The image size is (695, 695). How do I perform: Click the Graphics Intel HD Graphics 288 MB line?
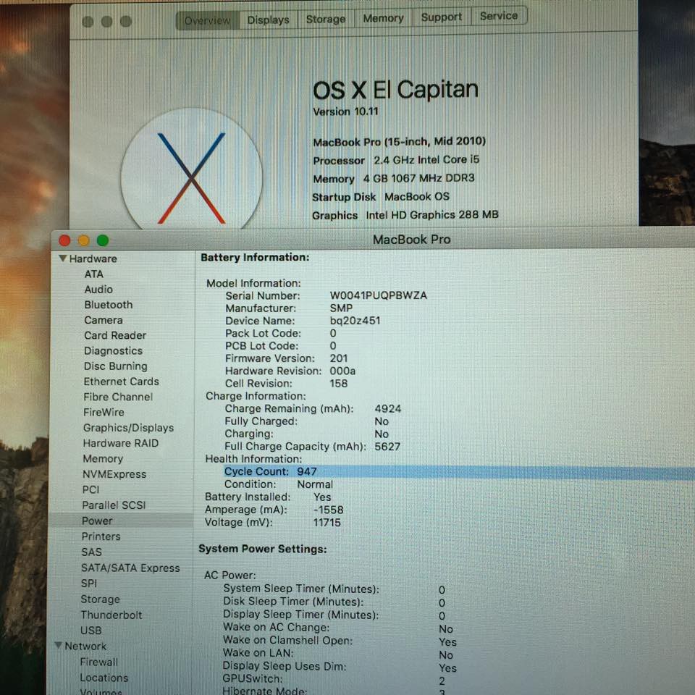405,215
